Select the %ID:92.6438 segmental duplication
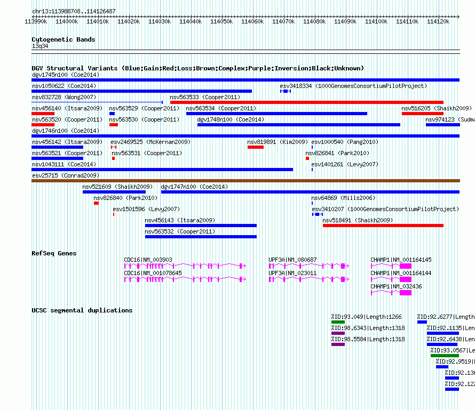The height and width of the screenshot is (410, 475). tap(442, 344)
